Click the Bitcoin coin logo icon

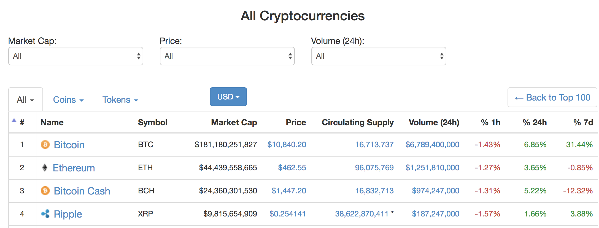(45, 144)
